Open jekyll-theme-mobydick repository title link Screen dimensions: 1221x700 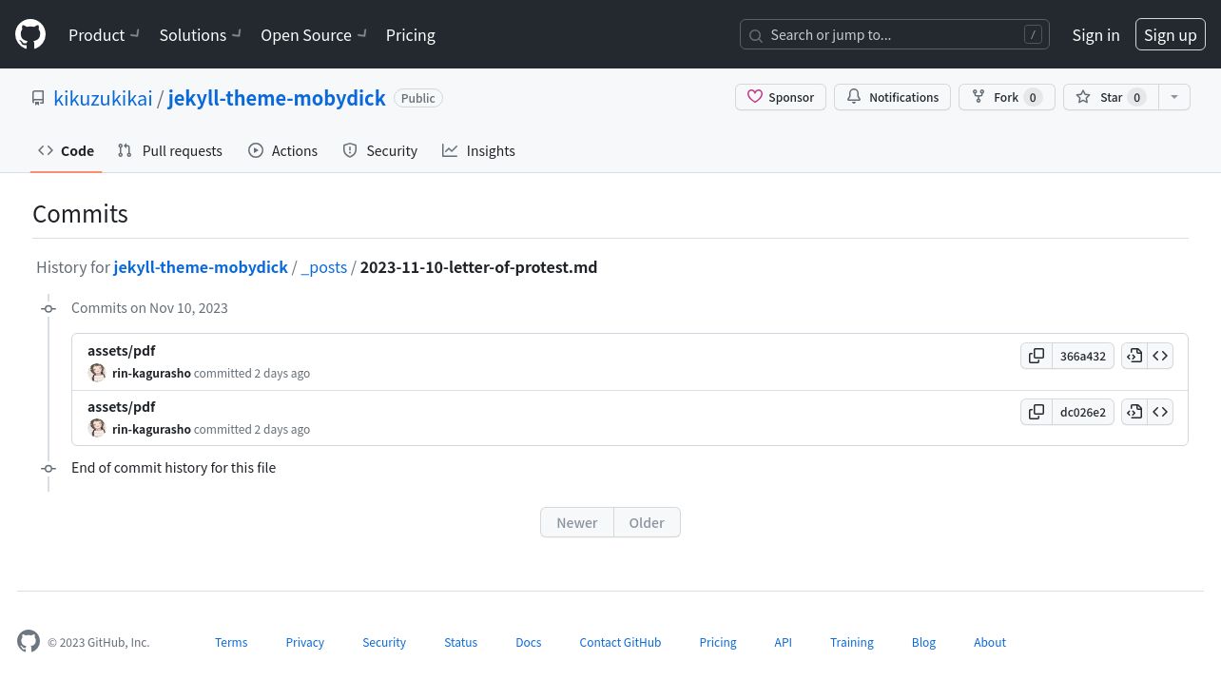[x=277, y=98]
